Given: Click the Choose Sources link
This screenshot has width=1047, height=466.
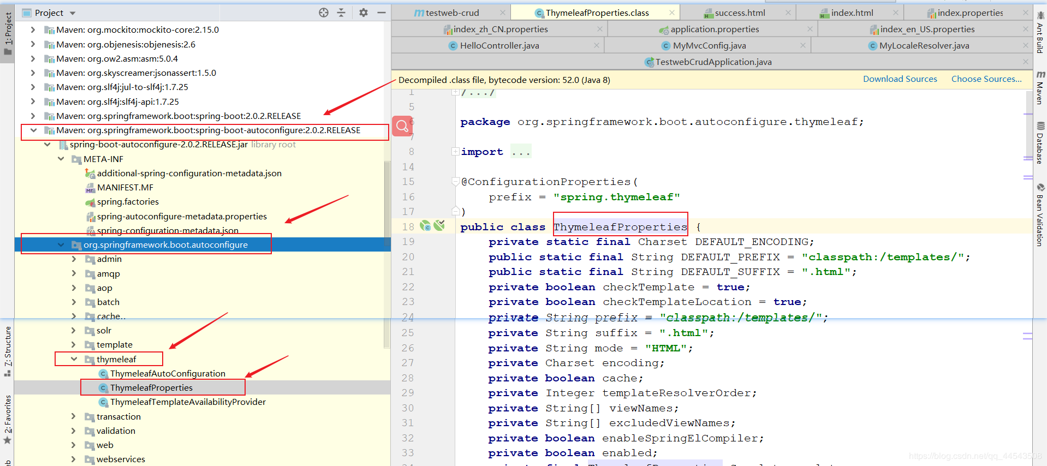Looking at the screenshot, I should click(x=986, y=79).
